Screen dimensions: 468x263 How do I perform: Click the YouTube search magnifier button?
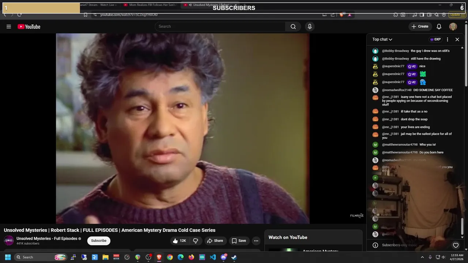[293, 26]
